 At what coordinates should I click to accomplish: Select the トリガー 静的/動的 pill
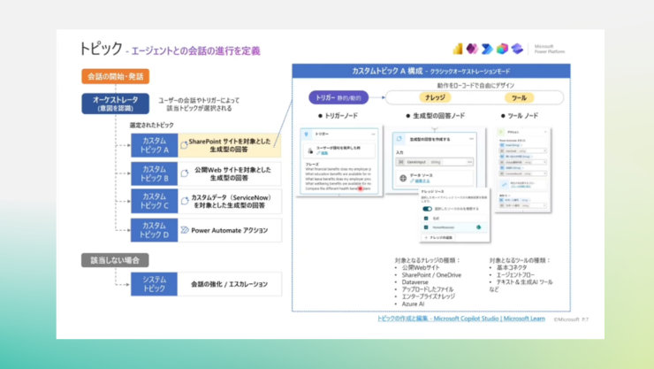[x=338, y=97]
